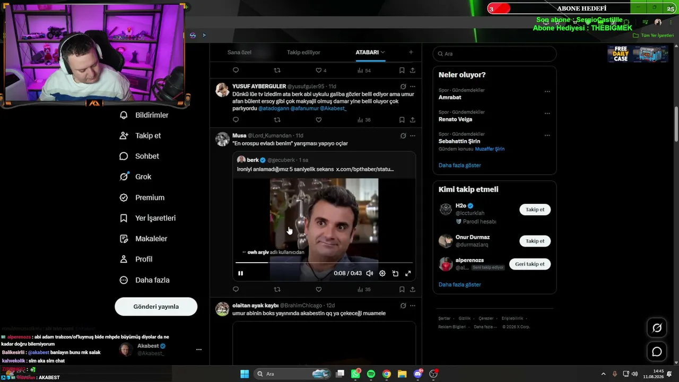Screen dimensions: 679x382
Task: Like Musa's post
Action: click(319, 289)
